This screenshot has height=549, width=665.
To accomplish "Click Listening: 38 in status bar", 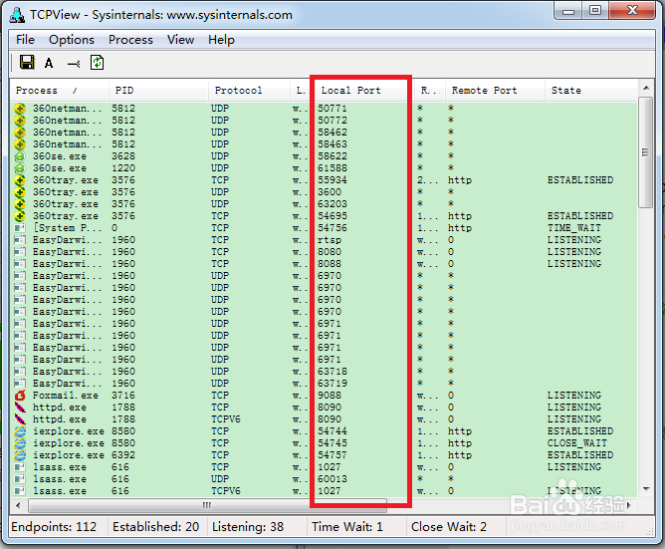I will [248, 527].
